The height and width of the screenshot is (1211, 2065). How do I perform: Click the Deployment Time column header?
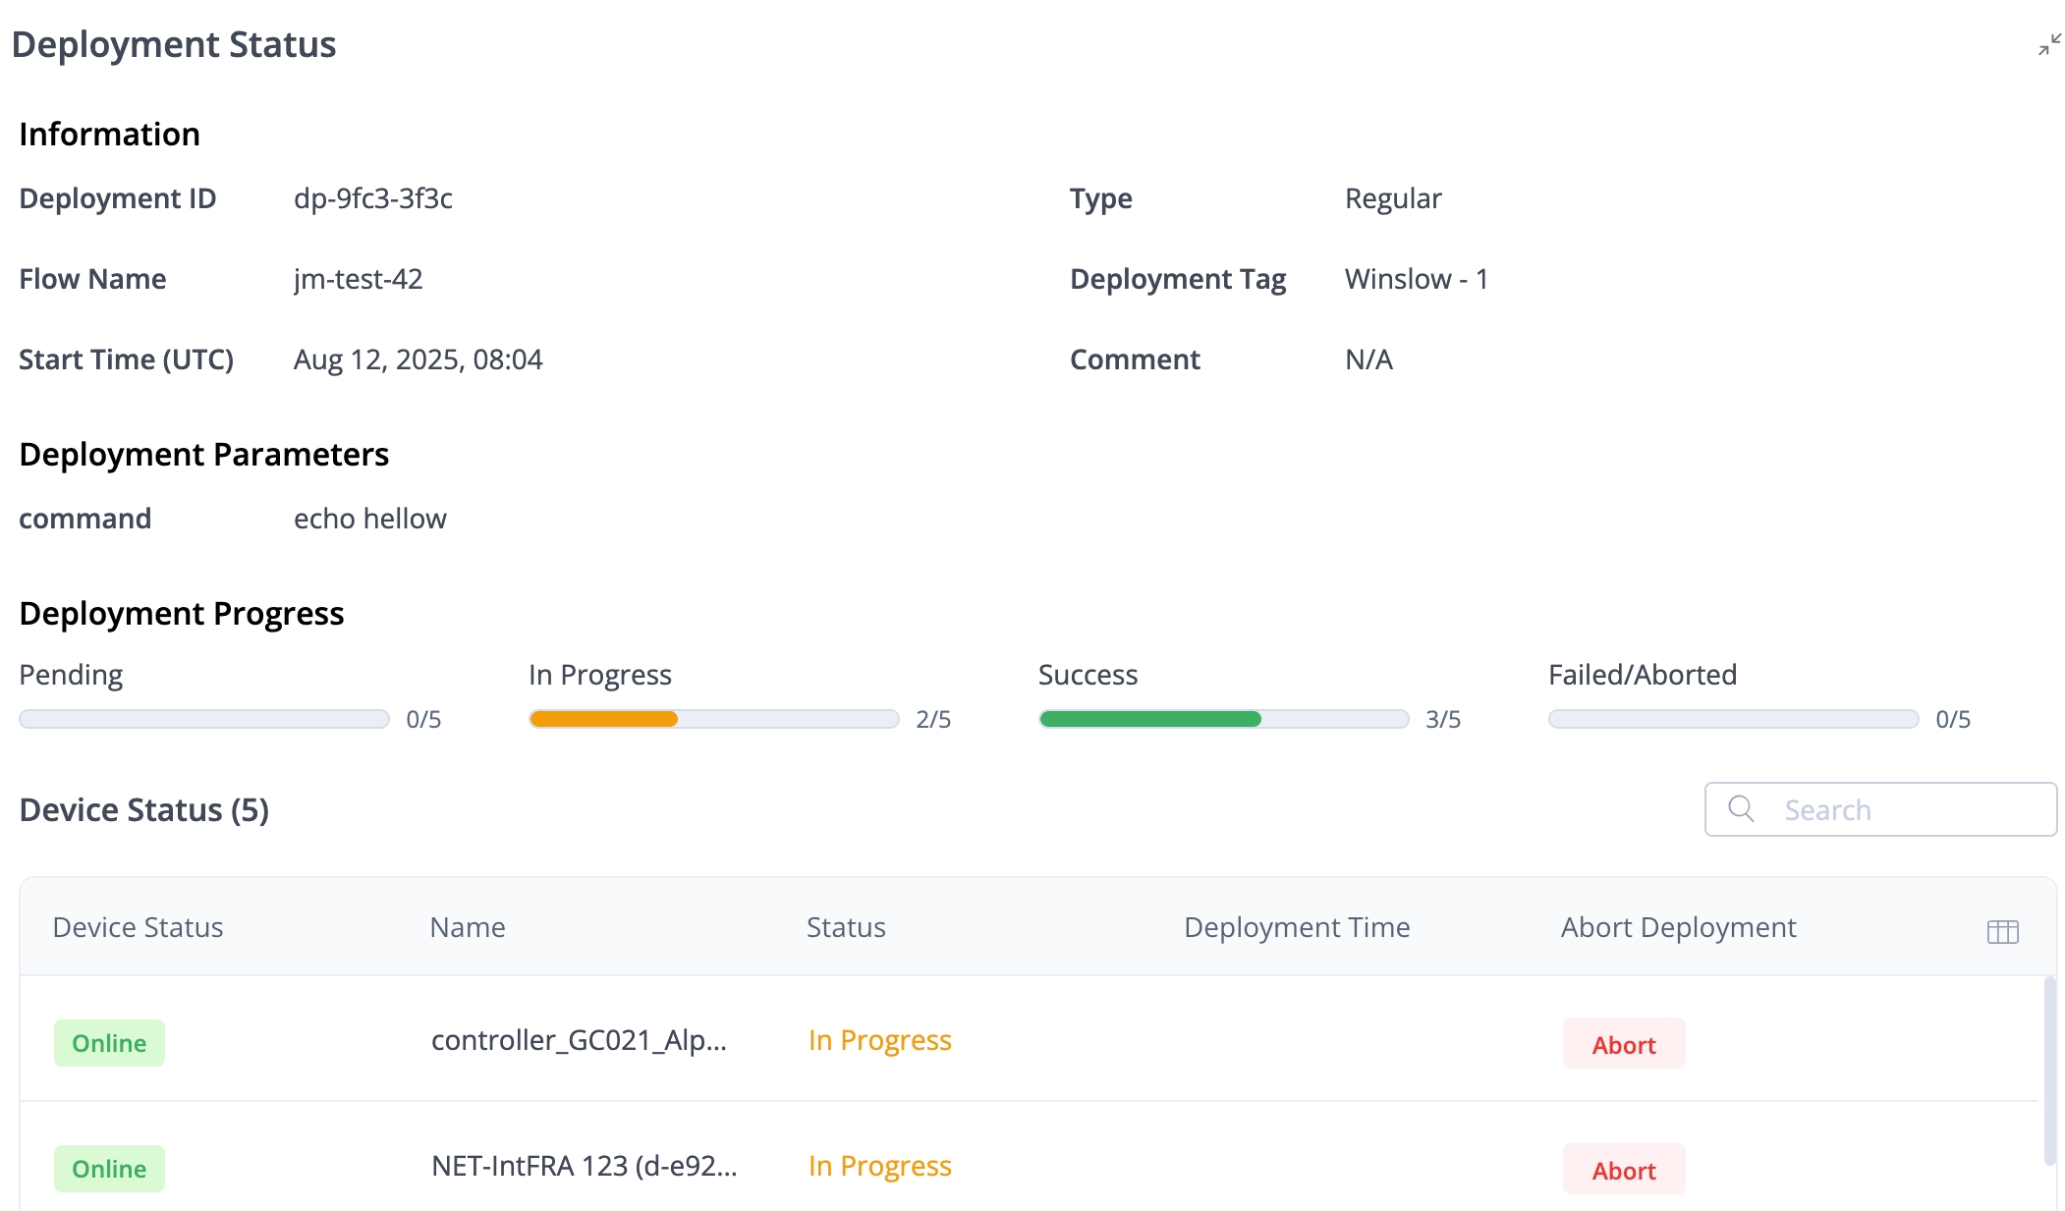click(x=1296, y=927)
